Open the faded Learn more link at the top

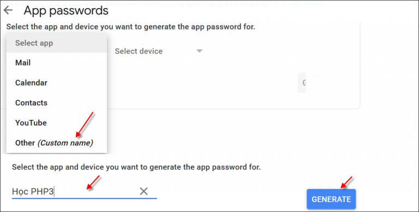tap(302, 4)
